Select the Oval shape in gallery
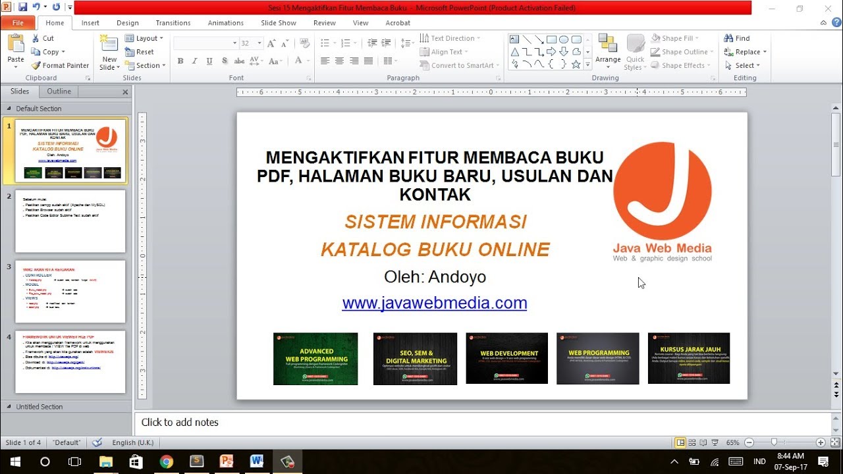The image size is (843, 474). coord(564,39)
